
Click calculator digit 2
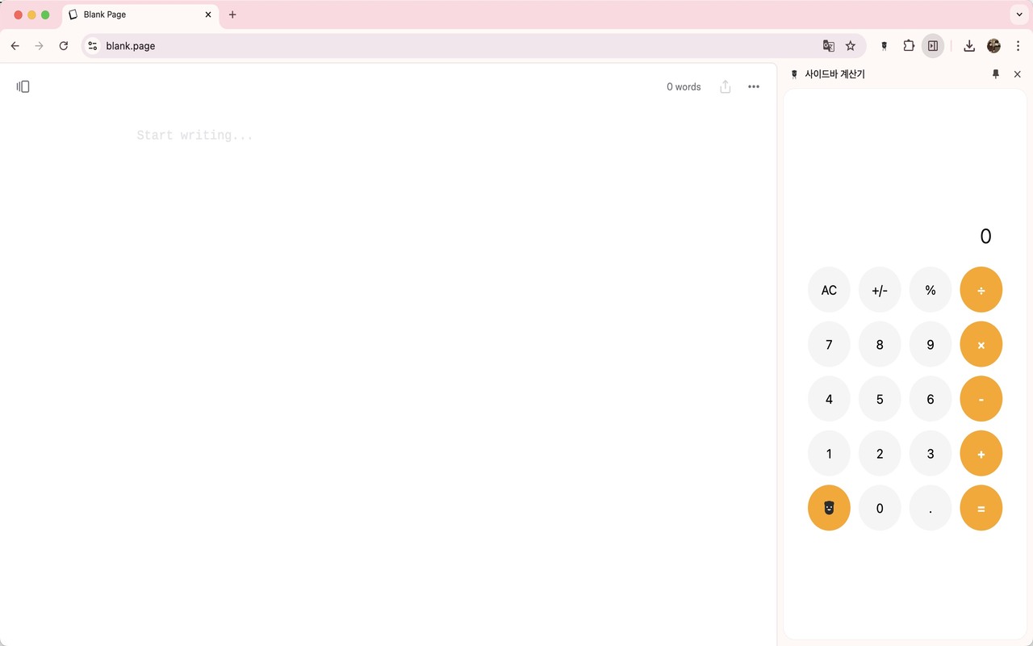880,453
